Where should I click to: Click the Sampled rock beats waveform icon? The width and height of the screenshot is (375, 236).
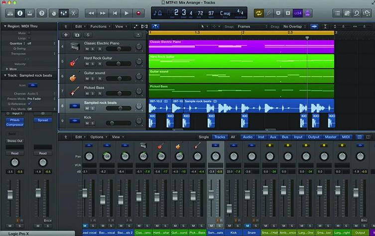pos(75,106)
